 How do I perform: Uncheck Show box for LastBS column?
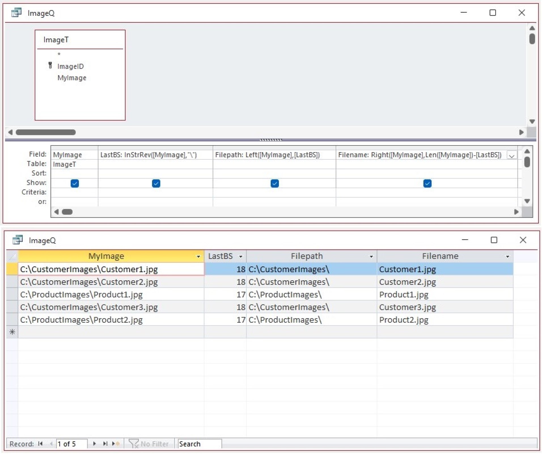pos(156,183)
